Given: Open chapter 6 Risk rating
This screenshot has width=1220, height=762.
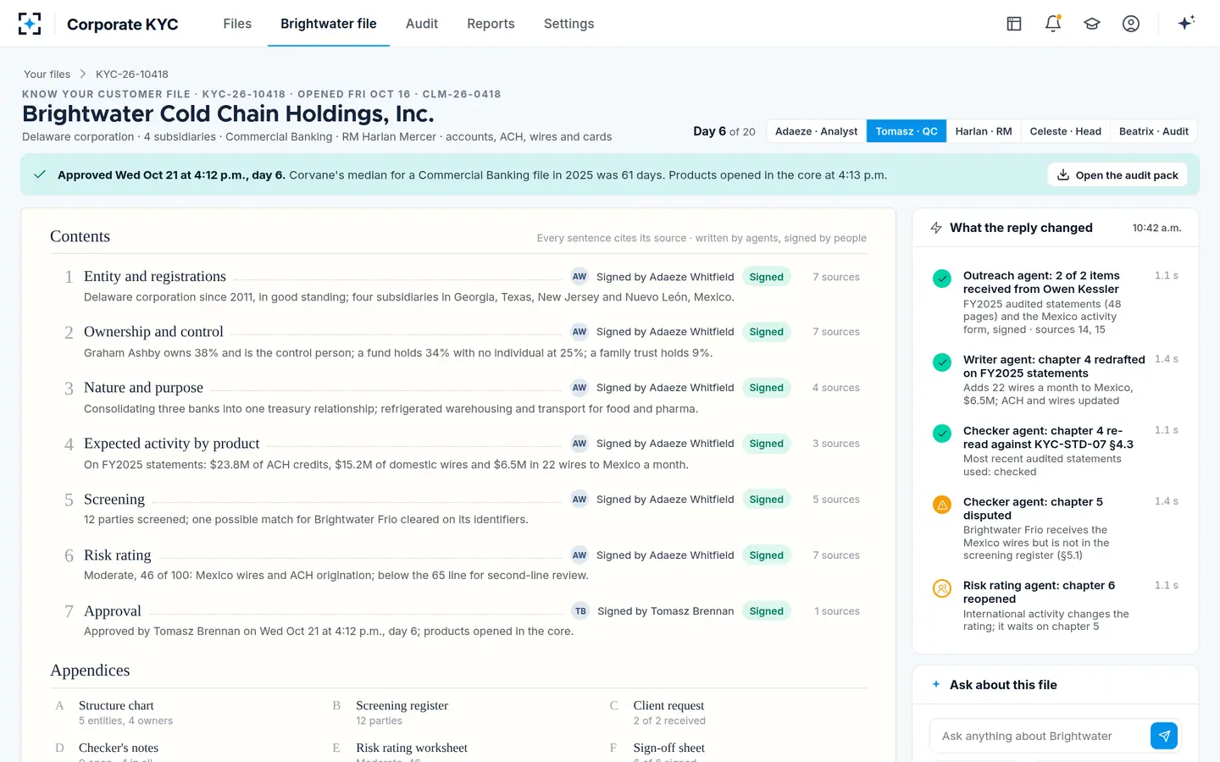Looking at the screenshot, I should pos(118,555).
